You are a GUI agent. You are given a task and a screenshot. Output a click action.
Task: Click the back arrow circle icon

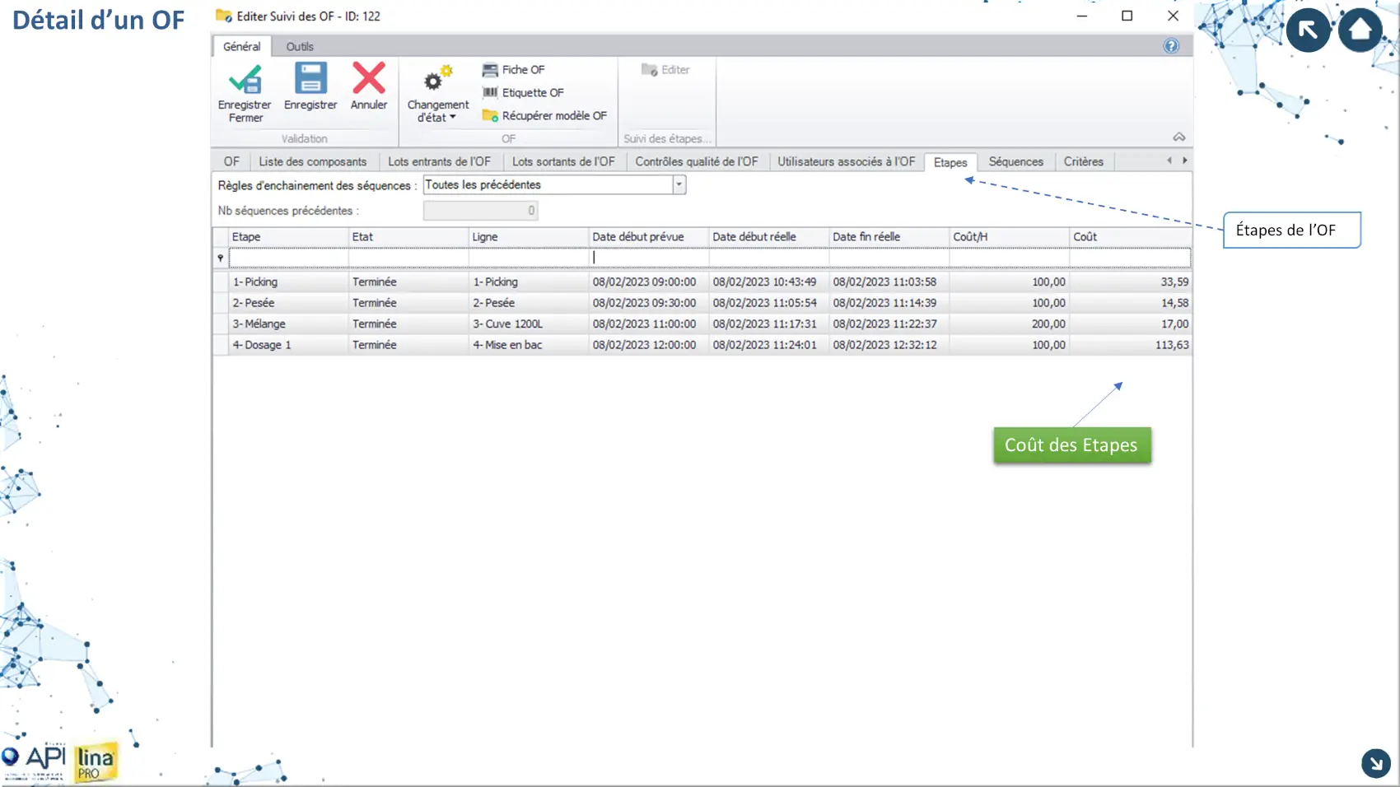click(1308, 30)
